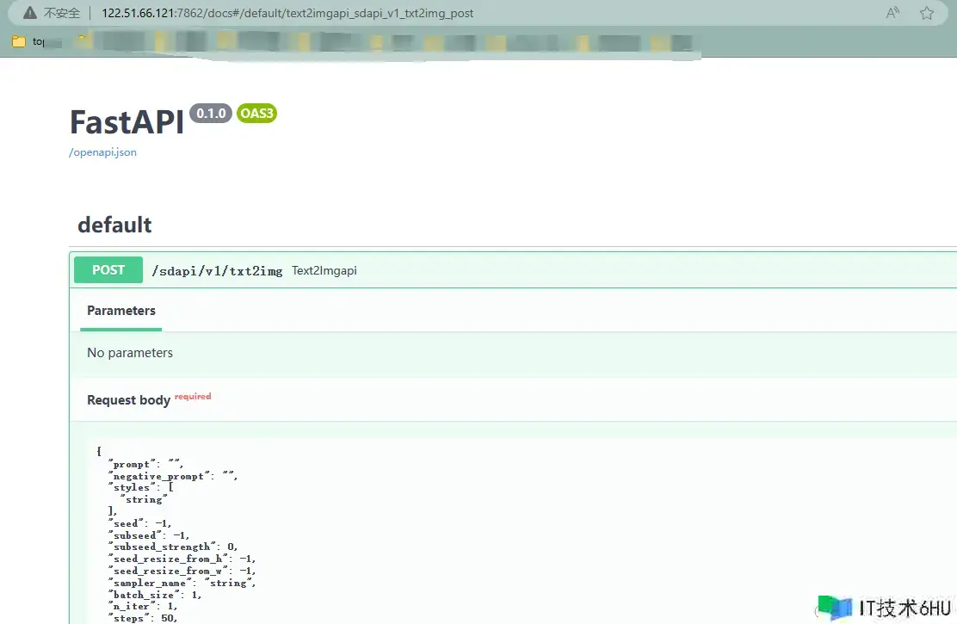Screen dimensions: 957x624
Task: Click the "negative_prompt" line in request body
Action: (x=173, y=476)
